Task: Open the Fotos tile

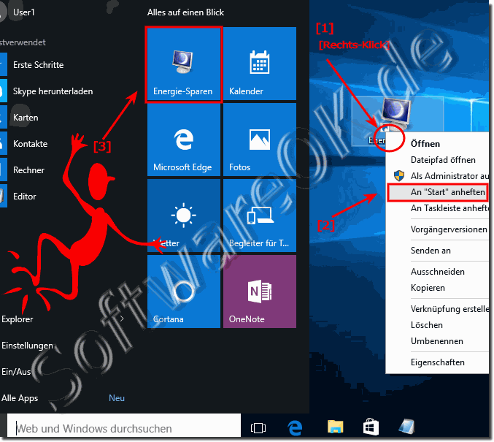Action: (260, 140)
